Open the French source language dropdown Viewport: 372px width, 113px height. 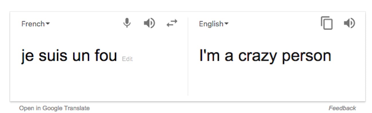point(35,24)
